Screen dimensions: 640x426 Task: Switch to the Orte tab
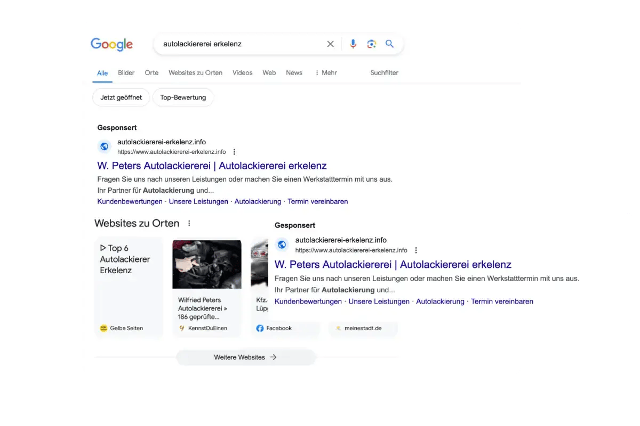[x=151, y=73]
